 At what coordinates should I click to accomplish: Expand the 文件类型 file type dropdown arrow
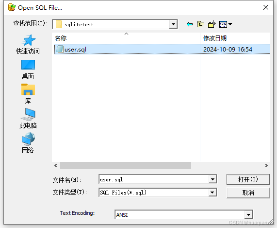212,193
